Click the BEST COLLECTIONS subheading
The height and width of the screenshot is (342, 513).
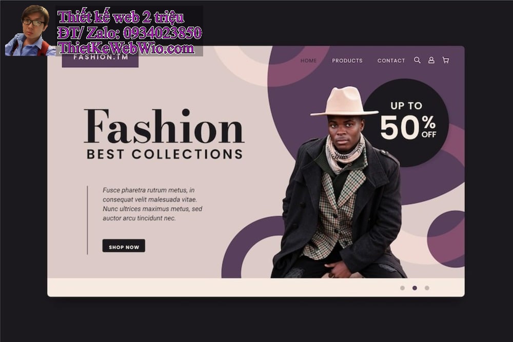click(x=165, y=154)
